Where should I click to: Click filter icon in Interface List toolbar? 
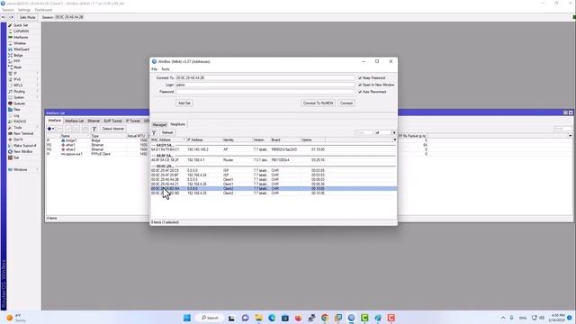(x=94, y=129)
